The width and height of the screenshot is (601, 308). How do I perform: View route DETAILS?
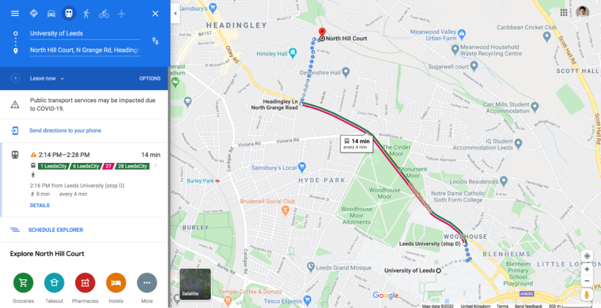(x=40, y=205)
